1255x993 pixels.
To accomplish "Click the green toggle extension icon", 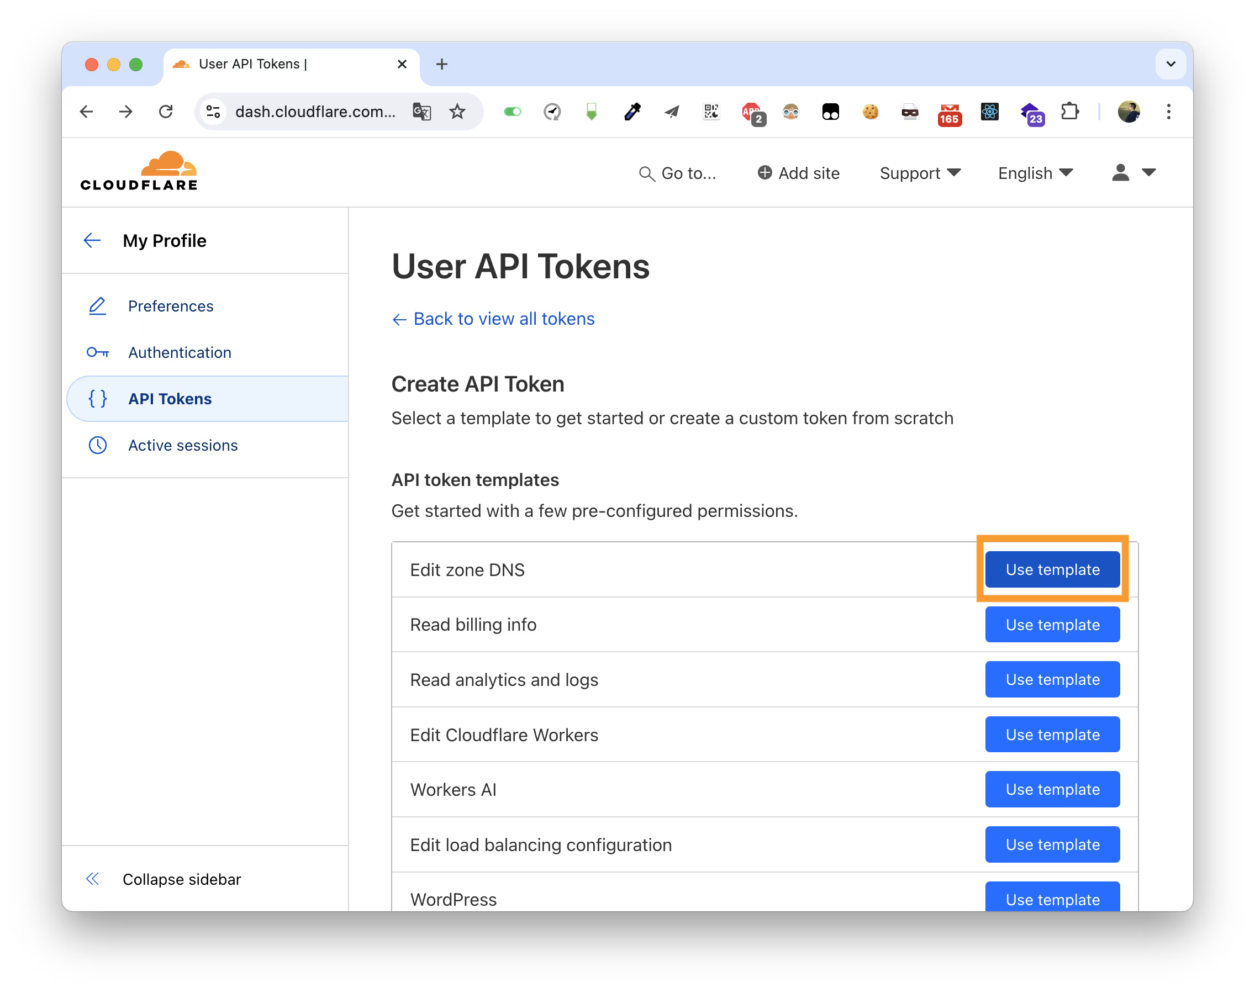I will [x=513, y=112].
